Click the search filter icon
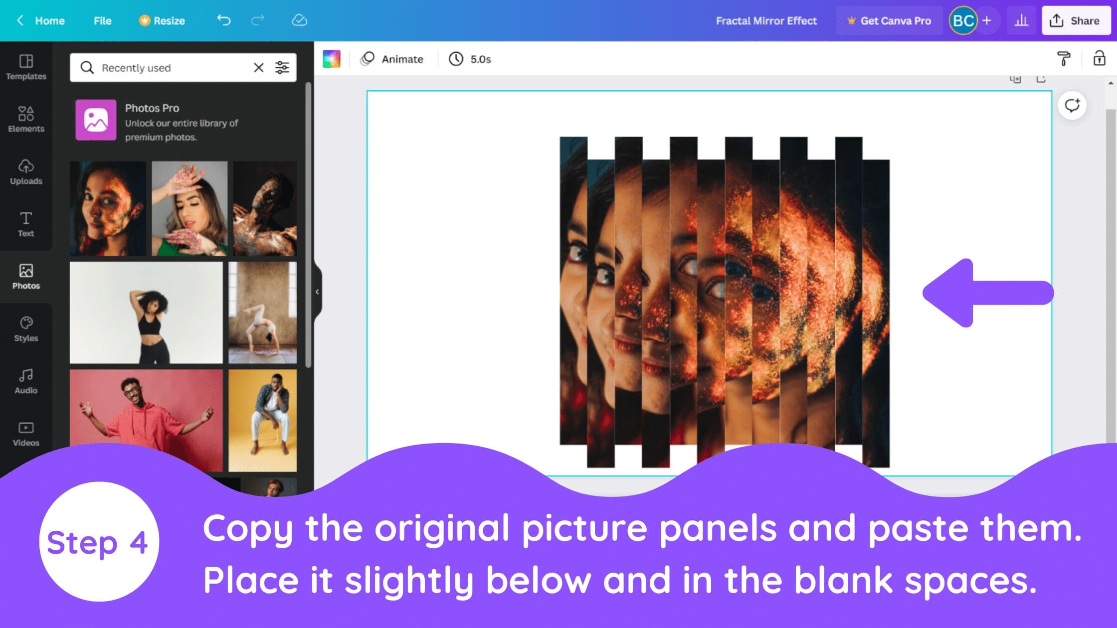The width and height of the screenshot is (1117, 628). click(x=284, y=67)
